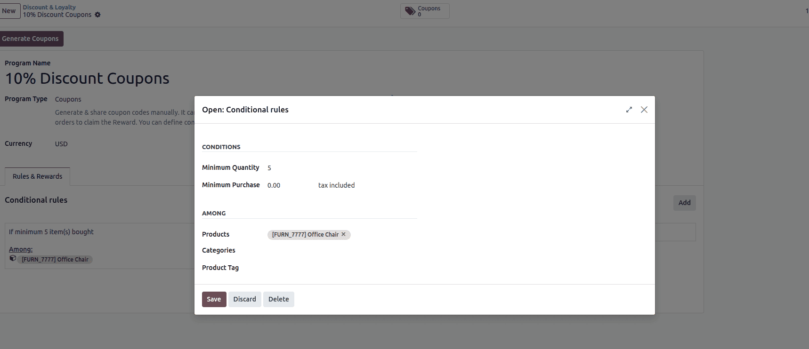
Task: Click the CONDITIONS section heading
Action: pos(221,147)
